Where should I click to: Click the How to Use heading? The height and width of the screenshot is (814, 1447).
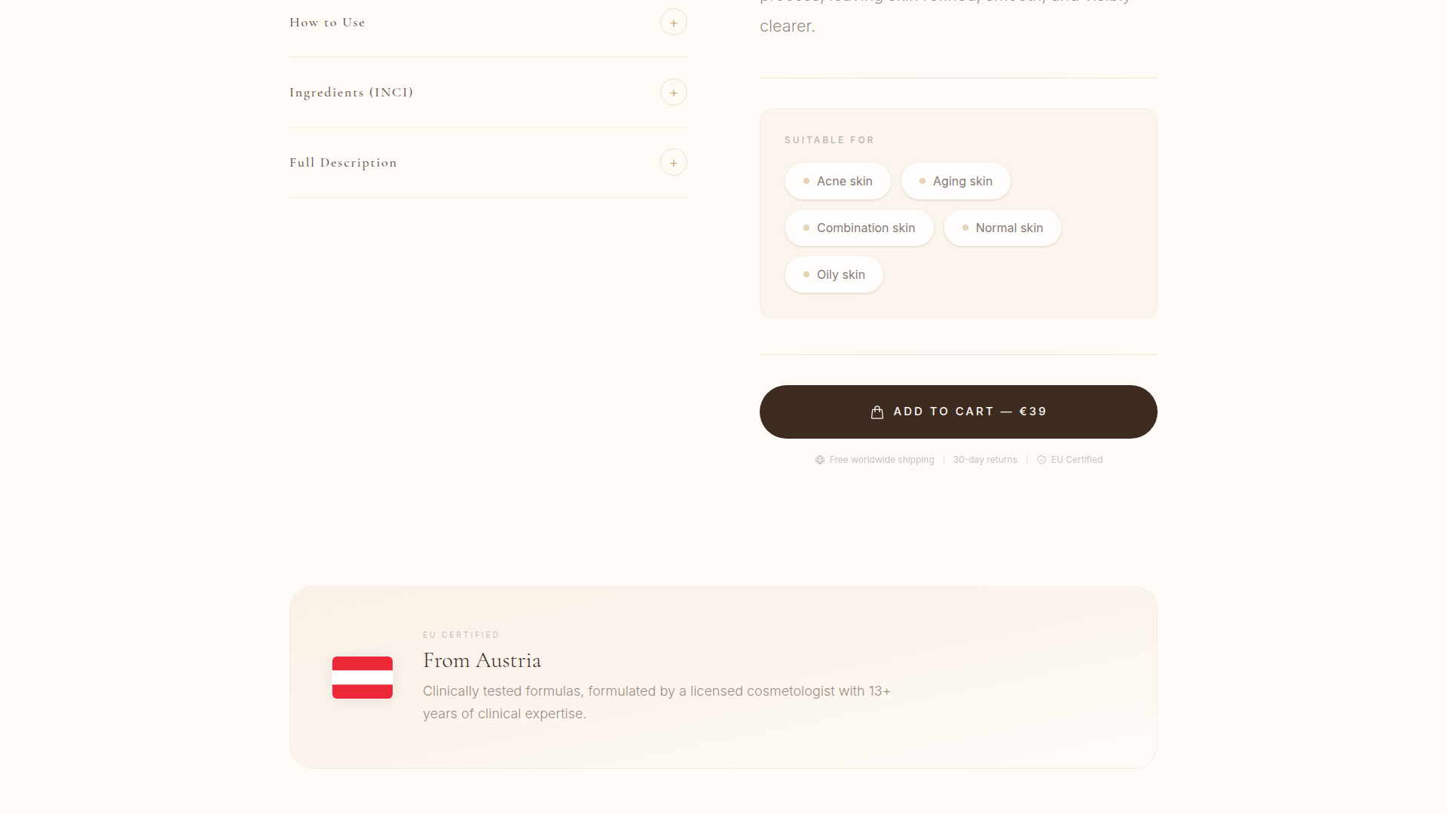point(327,23)
